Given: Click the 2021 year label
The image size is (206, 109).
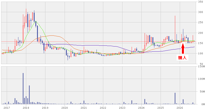Looking at the screenshot, I should point(84,108).
